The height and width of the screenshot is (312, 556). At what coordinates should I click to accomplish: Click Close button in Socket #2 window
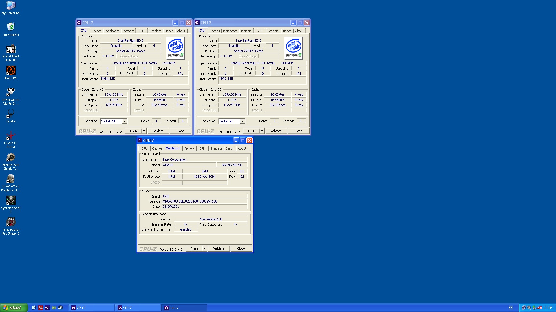298,131
